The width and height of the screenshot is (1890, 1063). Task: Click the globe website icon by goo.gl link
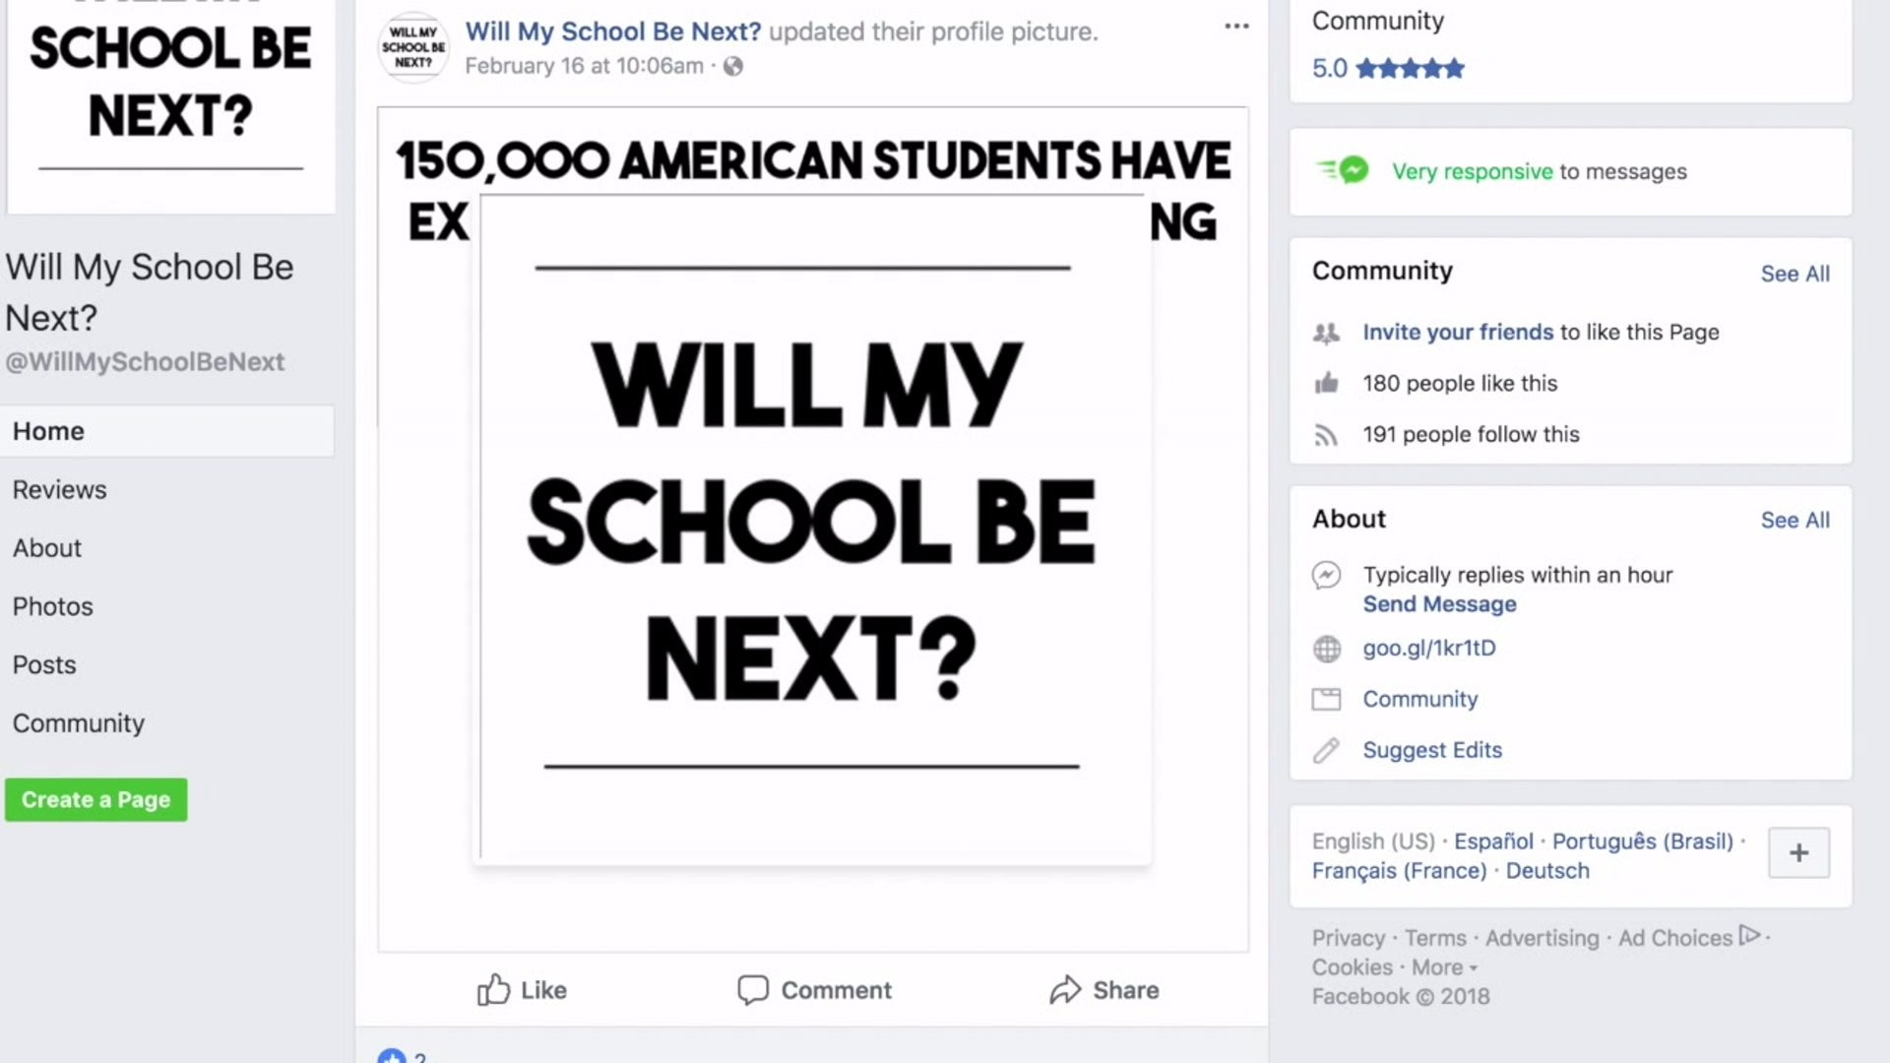(x=1327, y=649)
